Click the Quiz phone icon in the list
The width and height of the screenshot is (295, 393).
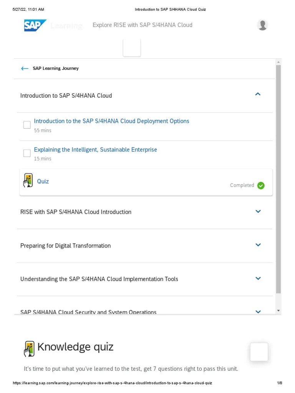coord(28,180)
